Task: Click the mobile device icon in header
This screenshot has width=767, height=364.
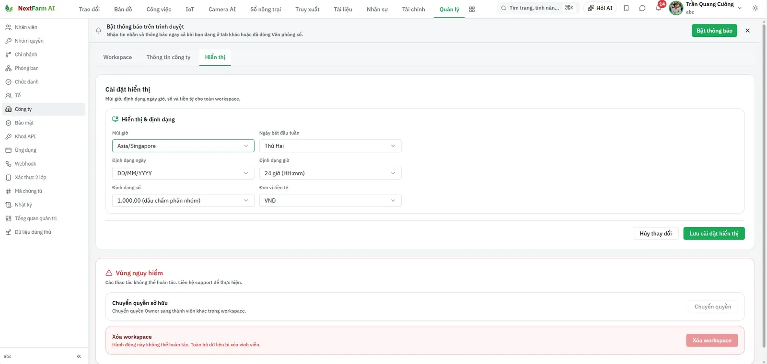Action: point(626,8)
